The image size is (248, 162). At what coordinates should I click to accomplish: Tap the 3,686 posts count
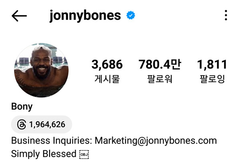pyautogui.click(x=107, y=64)
